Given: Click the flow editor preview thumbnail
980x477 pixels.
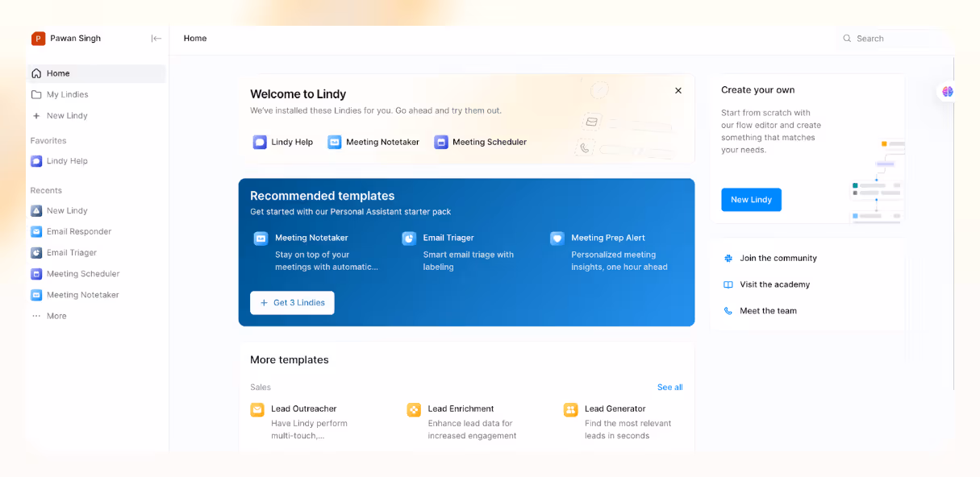Looking at the screenshot, I should click(x=878, y=181).
